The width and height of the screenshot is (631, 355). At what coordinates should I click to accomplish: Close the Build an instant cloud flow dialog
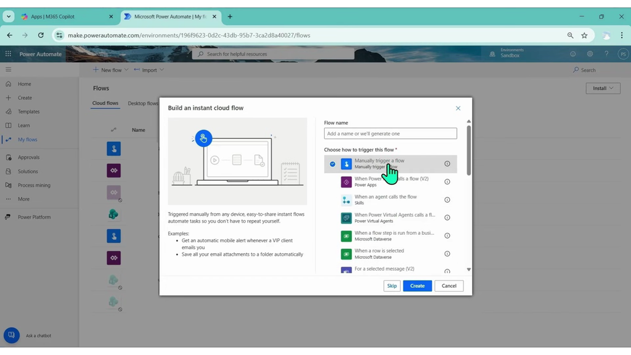click(458, 108)
